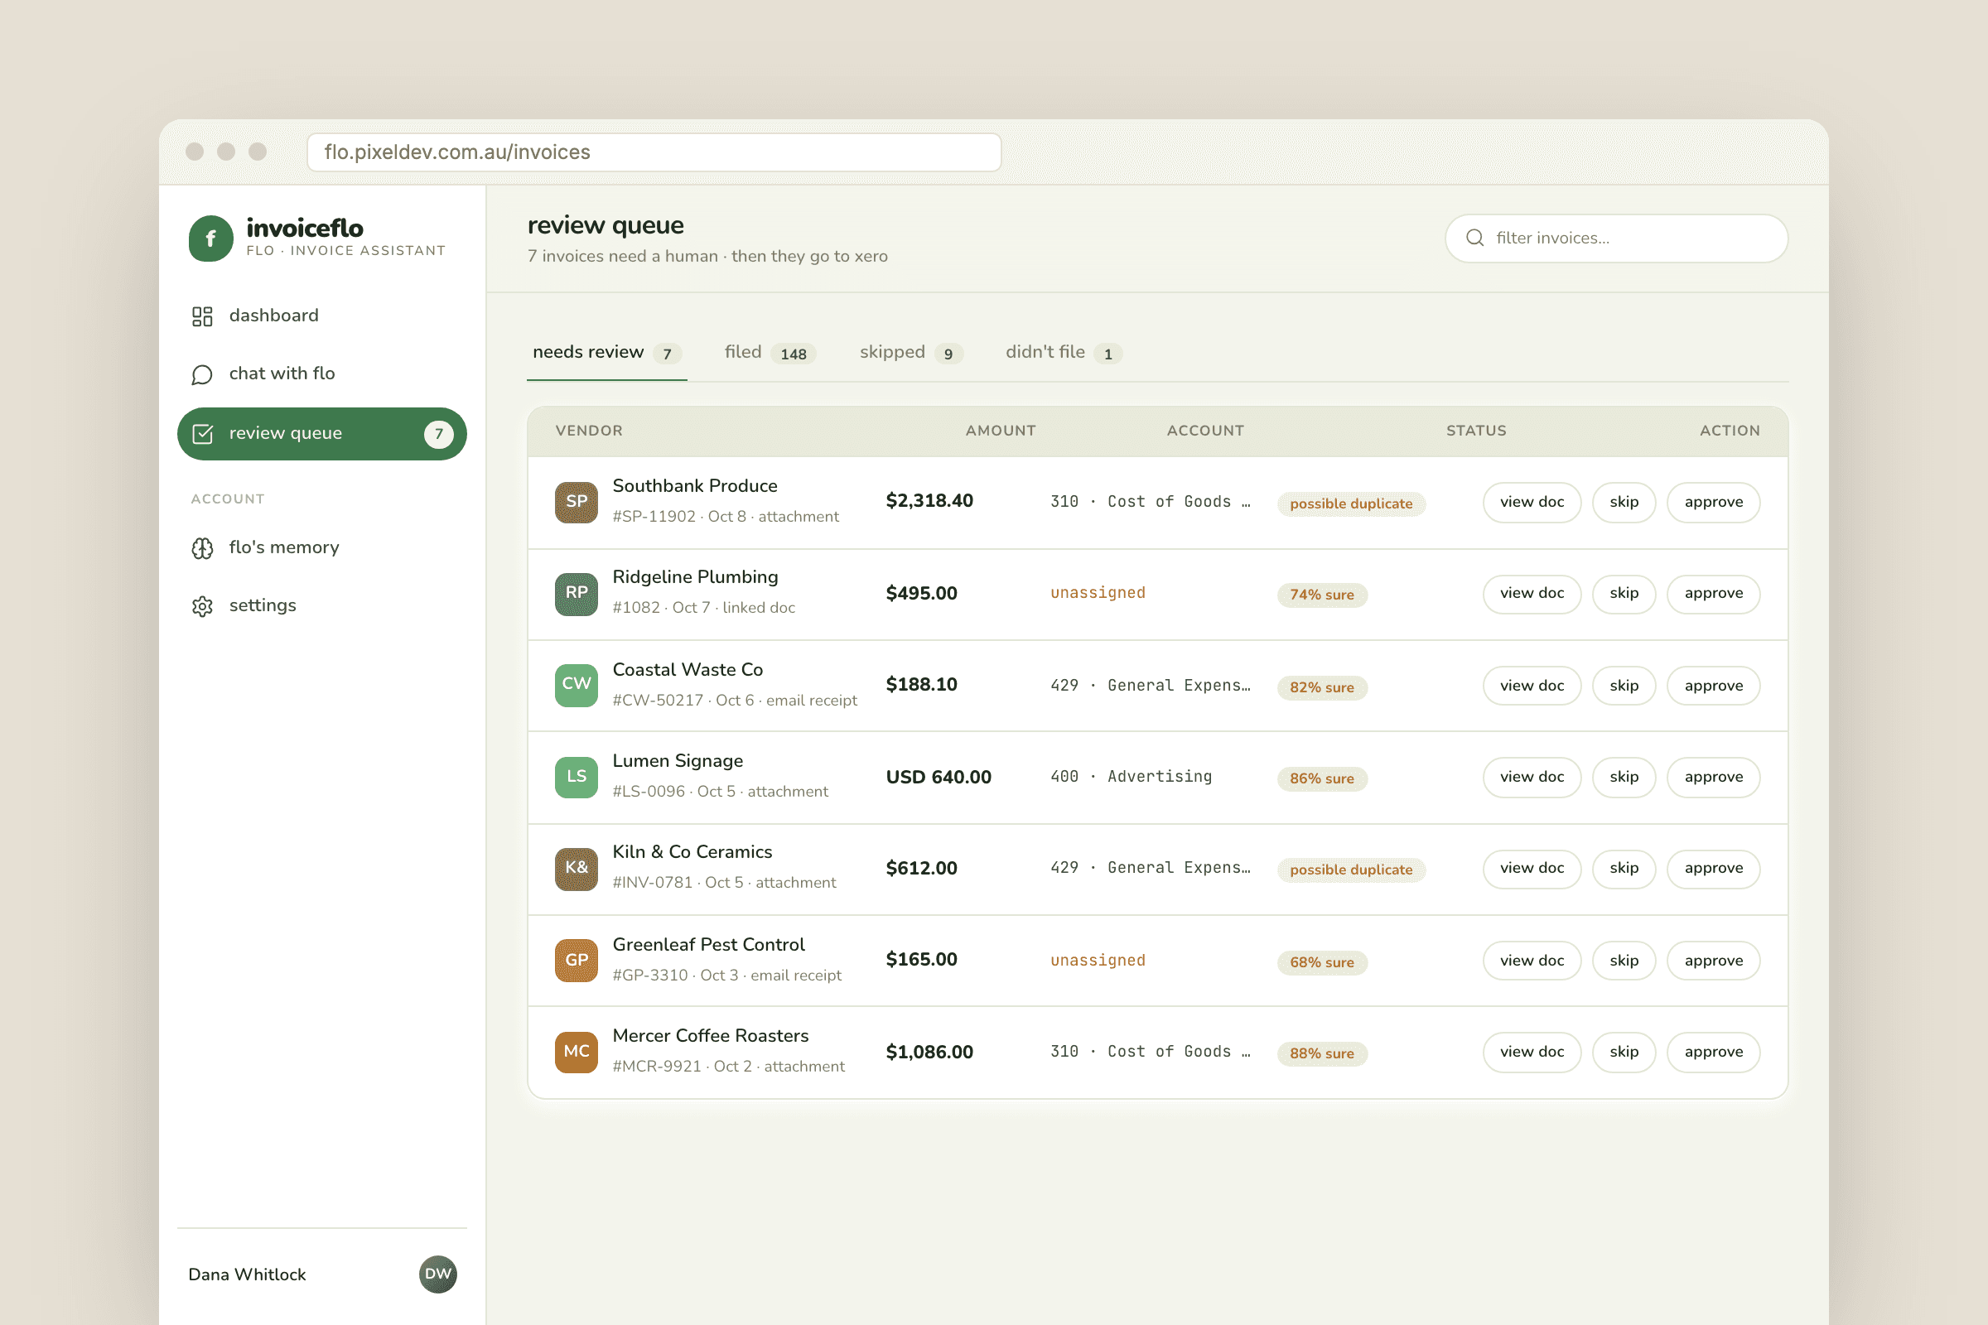
Task: Click possible duplicate badge for Kiln & Co
Action: click(1351, 870)
